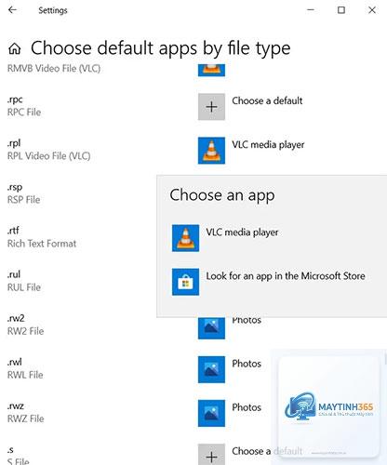Change Photos default for .rwl

click(247, 364)
